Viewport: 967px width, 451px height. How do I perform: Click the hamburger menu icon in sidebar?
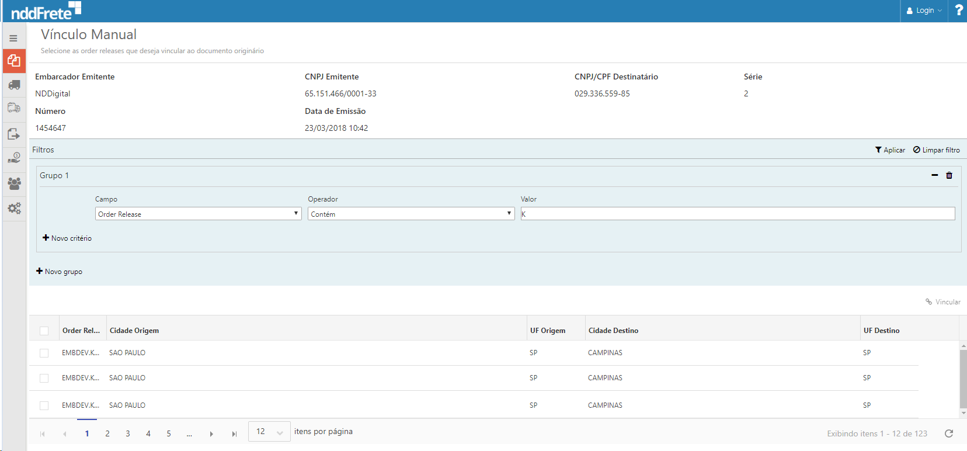13,39
